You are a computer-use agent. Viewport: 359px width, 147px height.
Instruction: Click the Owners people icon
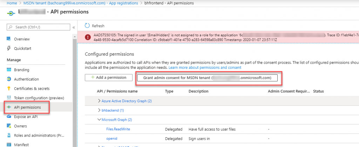(x=9, y=126)
